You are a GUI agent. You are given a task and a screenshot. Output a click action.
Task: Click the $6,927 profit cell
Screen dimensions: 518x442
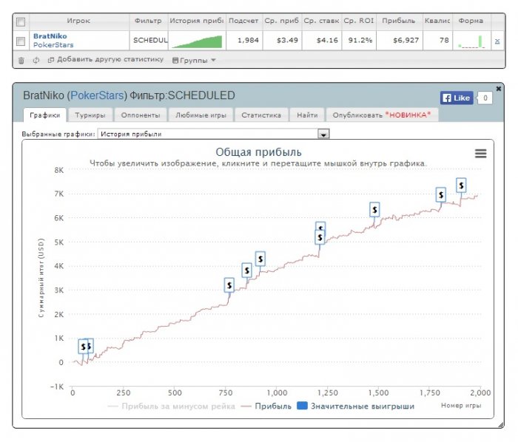point(400,41)
